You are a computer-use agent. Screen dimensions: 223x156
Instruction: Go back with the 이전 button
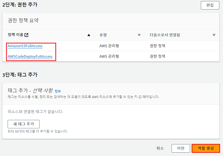coord(181,148)
